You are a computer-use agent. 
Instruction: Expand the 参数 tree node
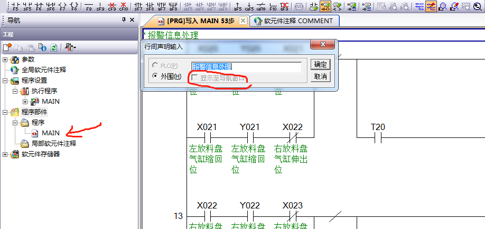coord(6,59)
